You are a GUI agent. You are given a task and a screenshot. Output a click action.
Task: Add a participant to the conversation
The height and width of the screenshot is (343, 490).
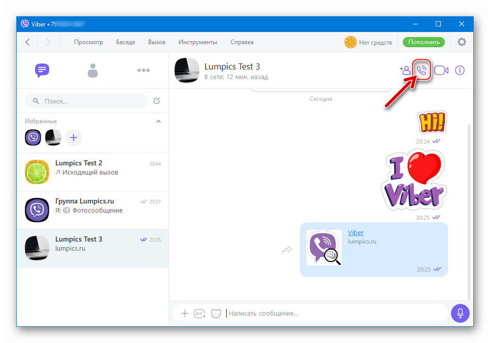coord(405,70)
